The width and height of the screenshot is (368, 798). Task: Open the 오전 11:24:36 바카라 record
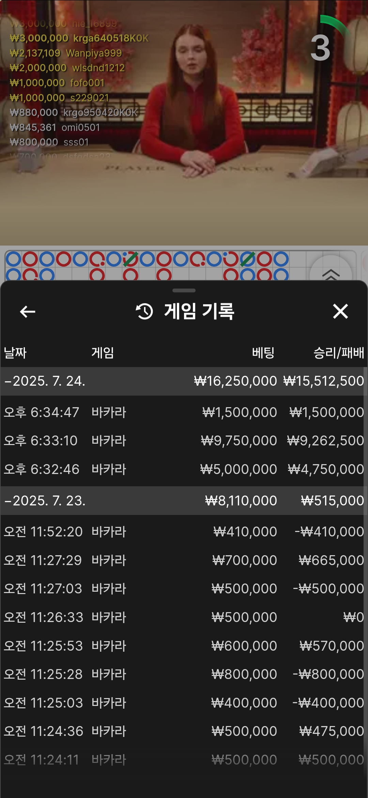[184, 731]
